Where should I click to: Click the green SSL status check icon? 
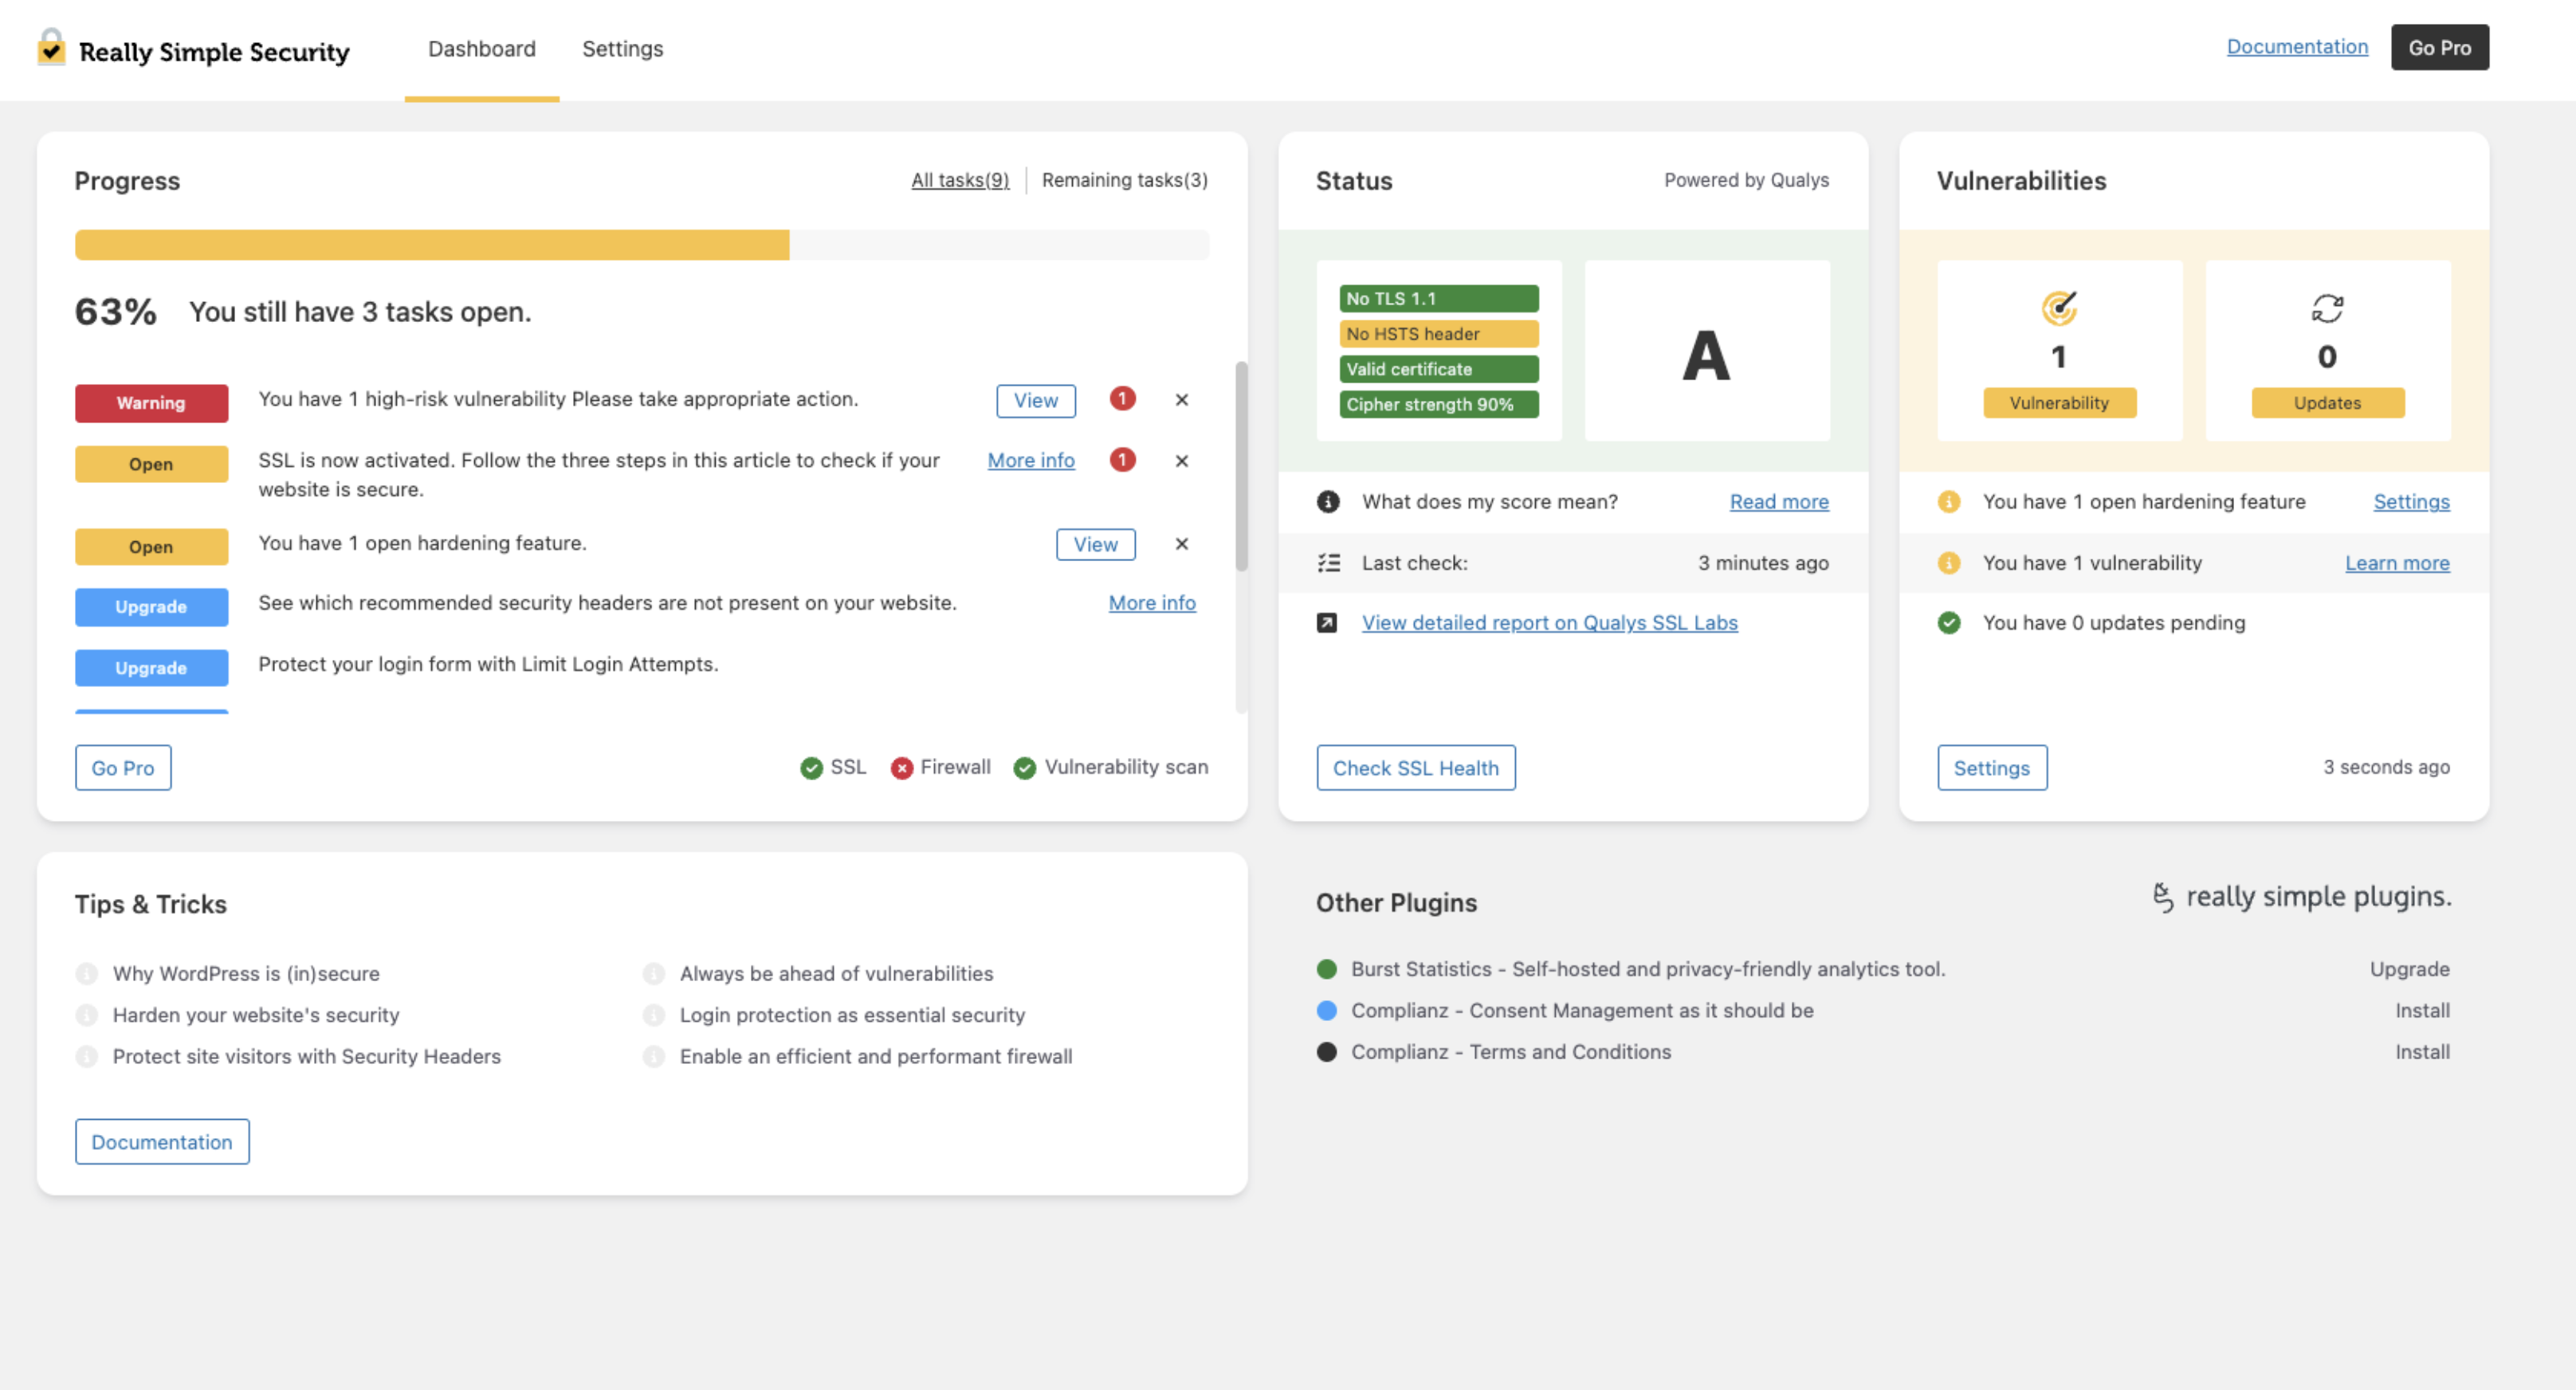811,768
